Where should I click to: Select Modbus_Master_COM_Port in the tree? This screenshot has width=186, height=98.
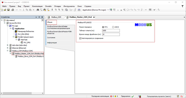click(x=29, y=54)
